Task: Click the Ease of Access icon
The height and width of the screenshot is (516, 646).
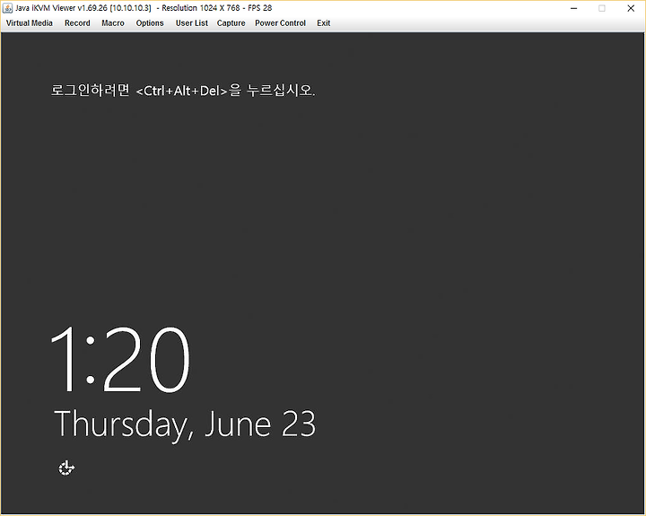Action: coord(66,468)
